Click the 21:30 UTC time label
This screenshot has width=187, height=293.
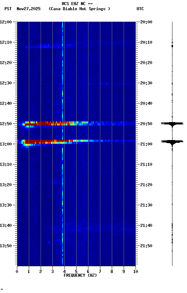146,205
